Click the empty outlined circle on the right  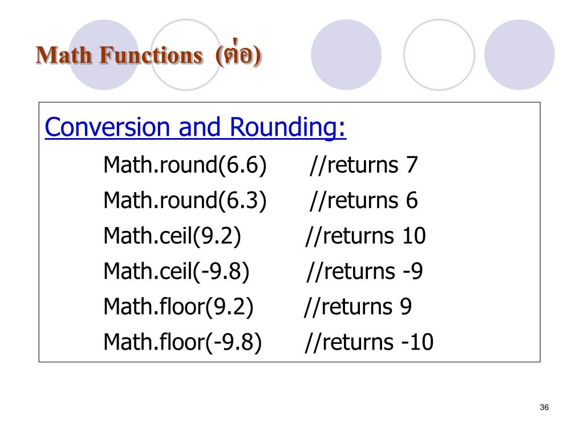click(439, 55)
